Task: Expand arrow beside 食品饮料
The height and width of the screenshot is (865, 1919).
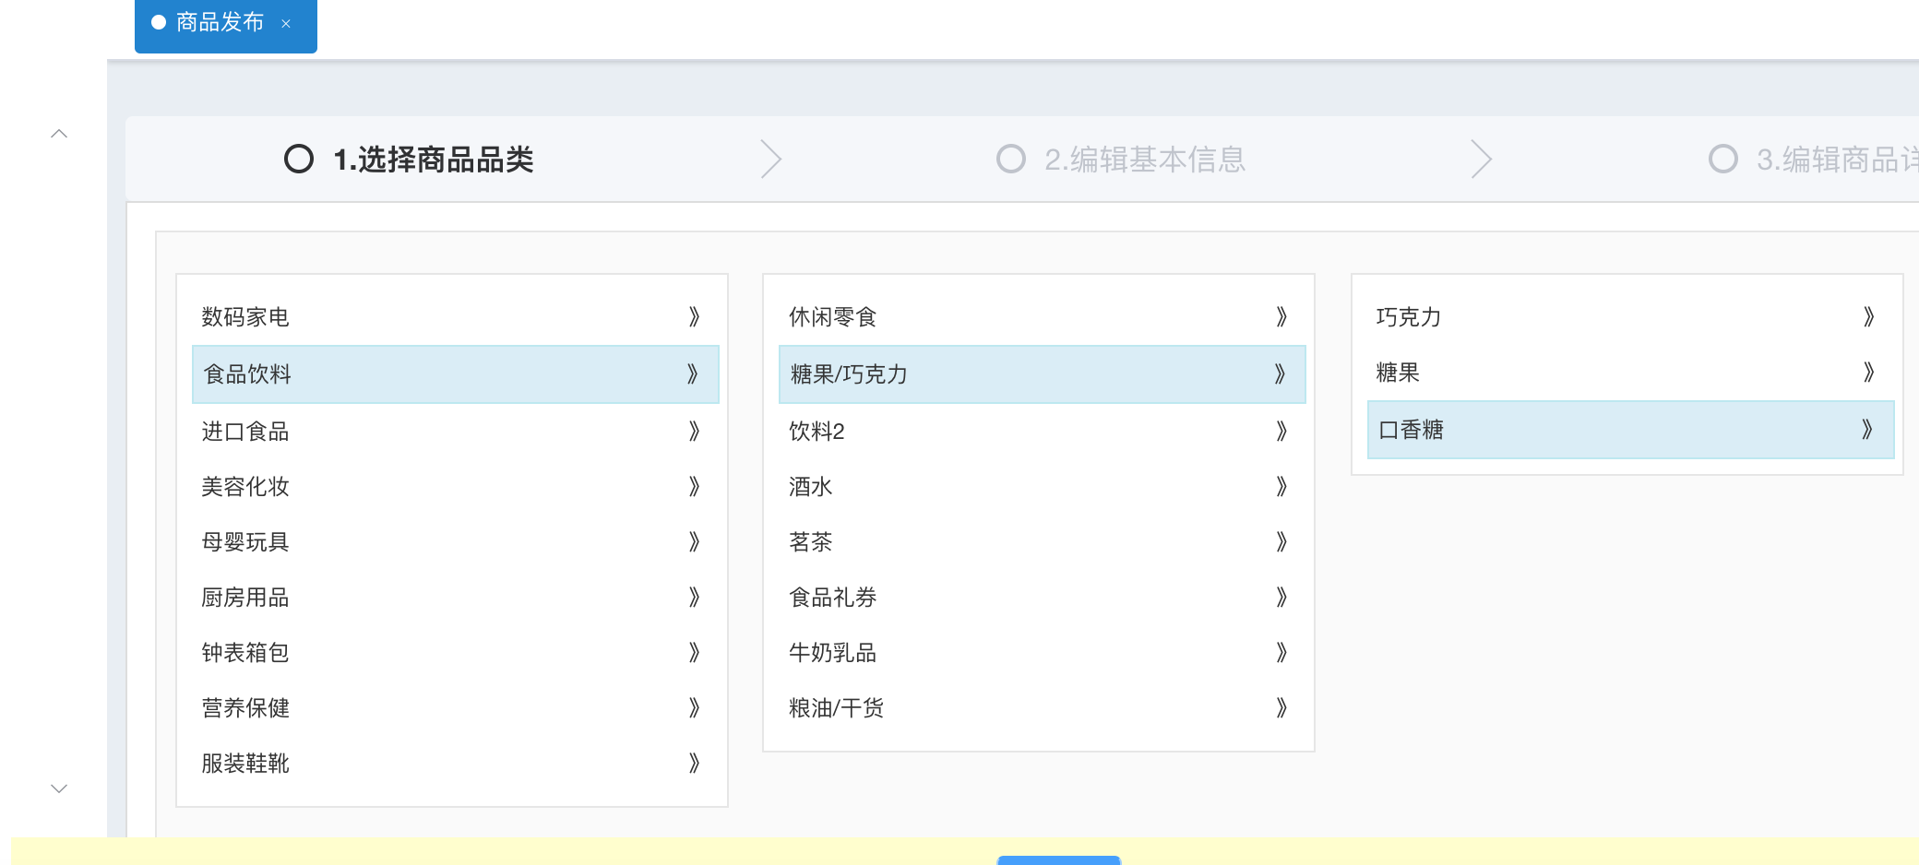Action: (x=692, y=374)
